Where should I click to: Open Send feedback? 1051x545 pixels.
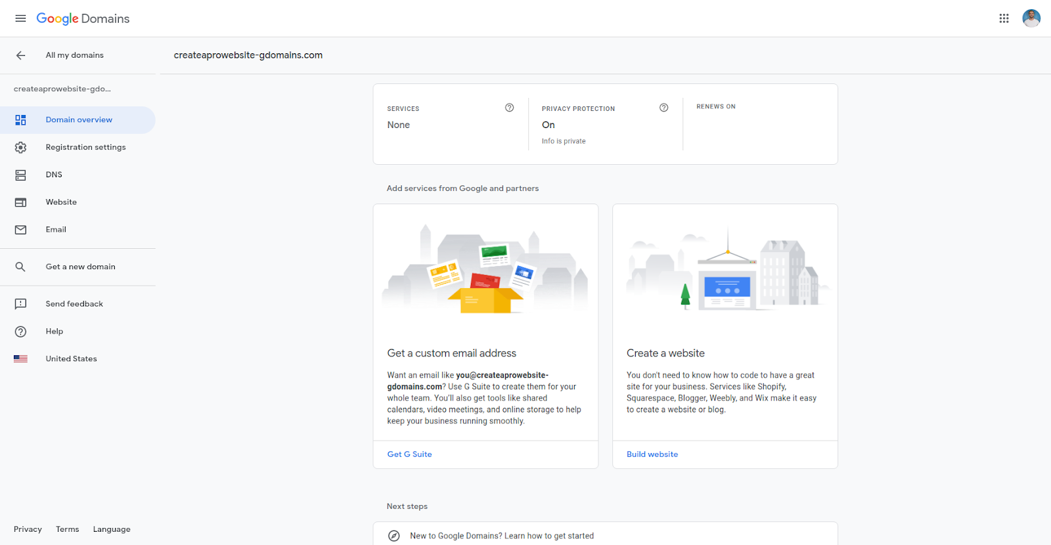click(x=78, y=304)
